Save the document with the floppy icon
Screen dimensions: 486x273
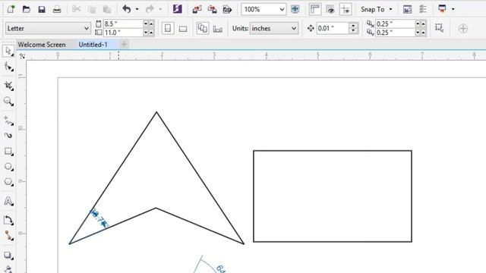[x=42, y=9]
